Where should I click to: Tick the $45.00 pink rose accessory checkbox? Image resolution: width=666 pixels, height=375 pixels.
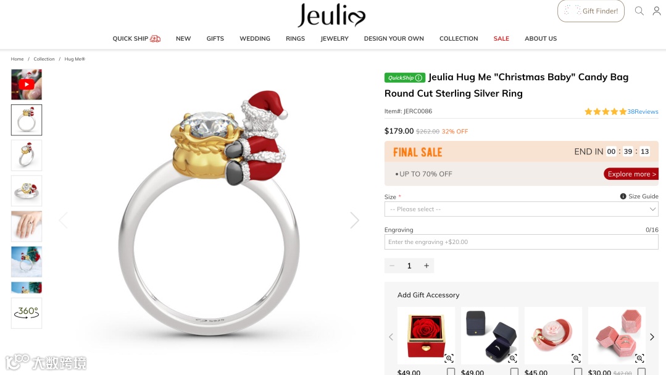point(578,372)
